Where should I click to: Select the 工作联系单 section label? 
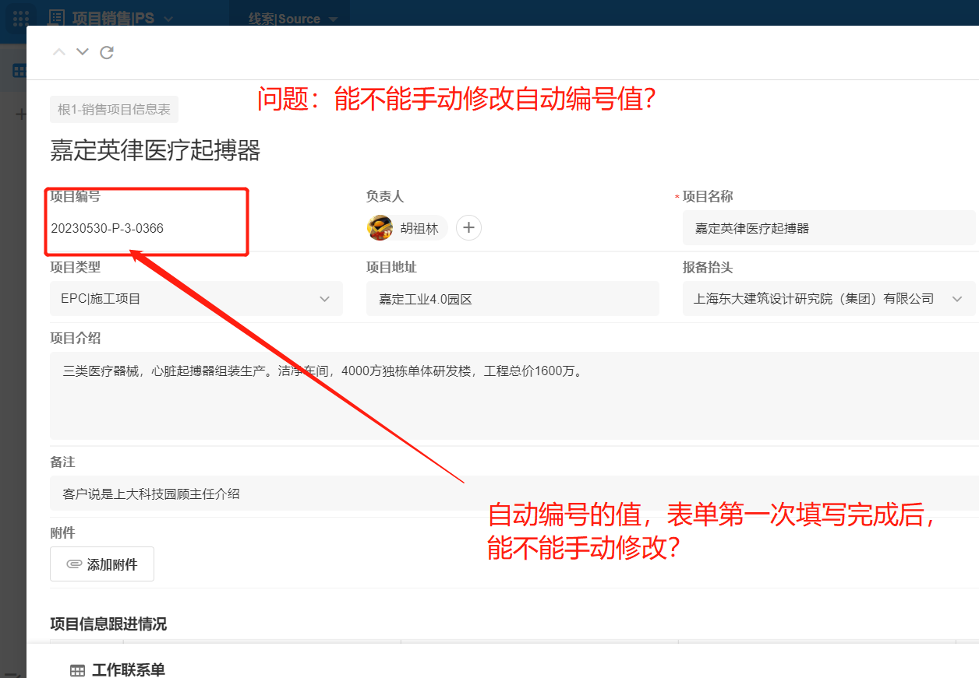pyautogui.click(x=127, y=670)
